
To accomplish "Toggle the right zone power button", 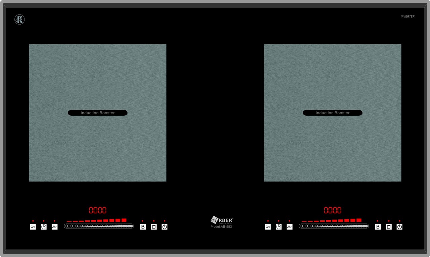I will (x=399, y=227).
